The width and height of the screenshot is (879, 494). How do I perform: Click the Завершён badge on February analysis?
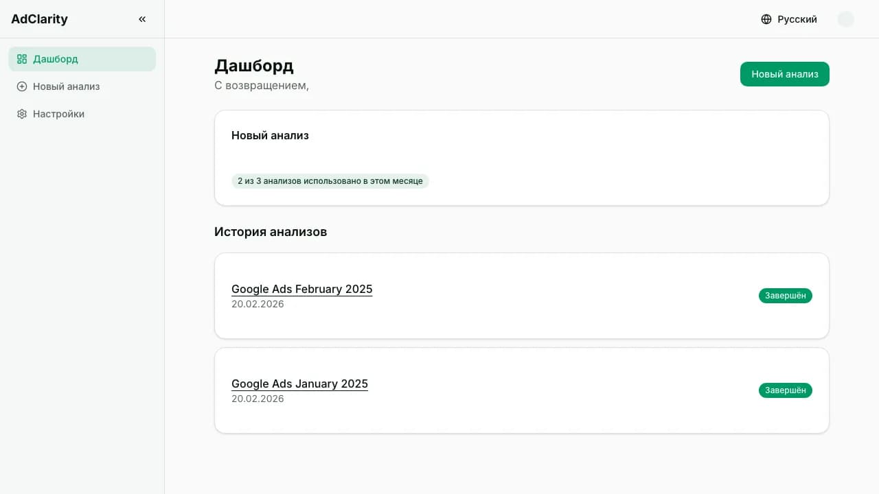785,296
